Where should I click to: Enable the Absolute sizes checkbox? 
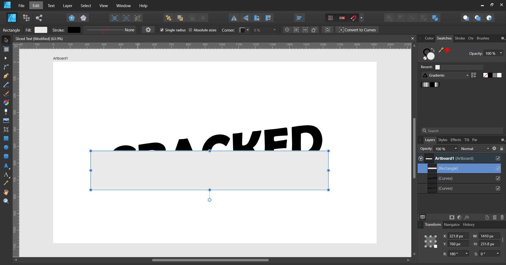[x=190, y=30]
